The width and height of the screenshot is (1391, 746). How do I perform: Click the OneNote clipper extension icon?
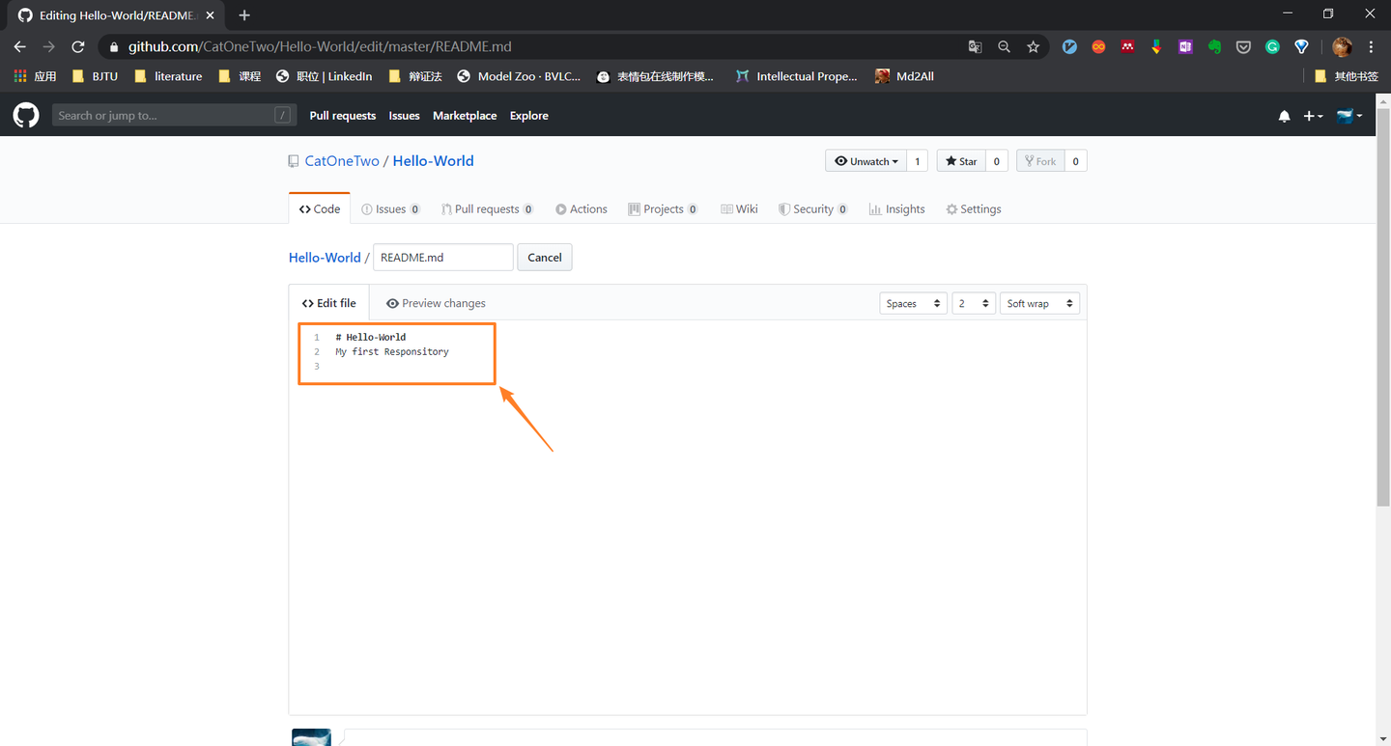click(1185, 45)
